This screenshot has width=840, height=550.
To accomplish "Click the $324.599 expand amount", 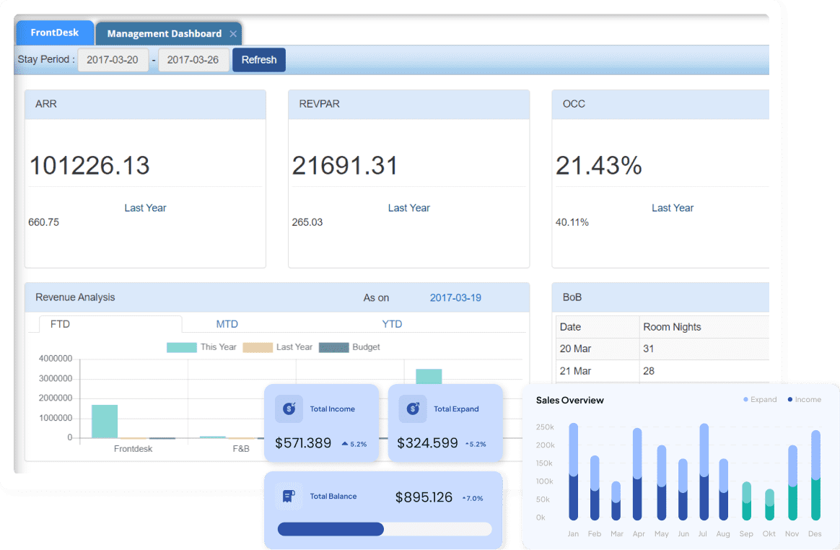I will (427, 443).
